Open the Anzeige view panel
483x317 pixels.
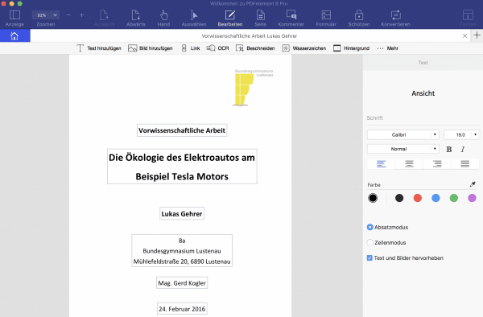pyautogui.click(x=14, y=19)
